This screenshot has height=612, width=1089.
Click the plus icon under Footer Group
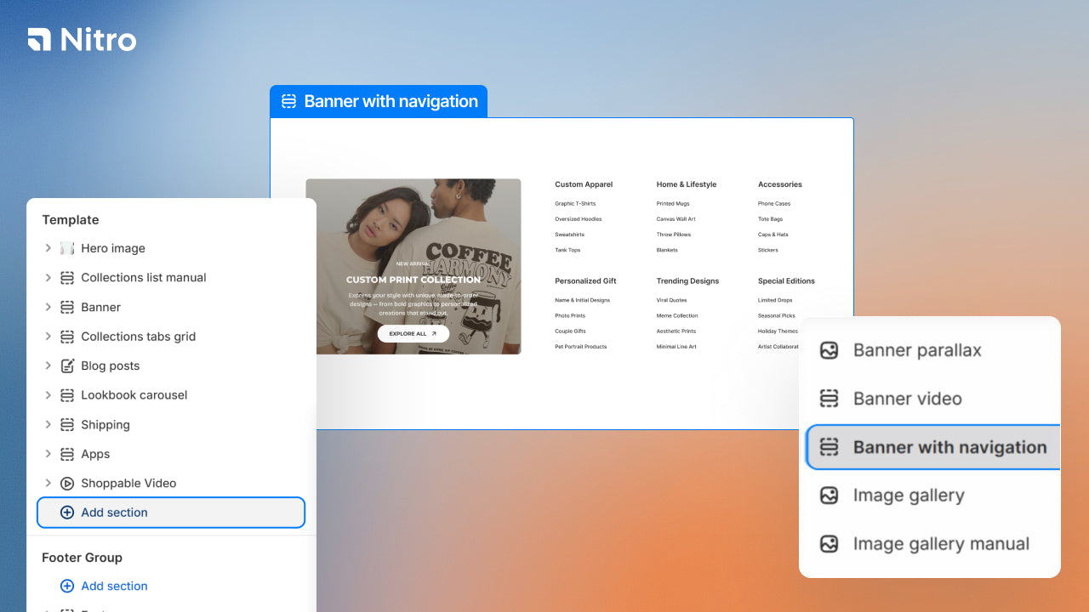67,586
